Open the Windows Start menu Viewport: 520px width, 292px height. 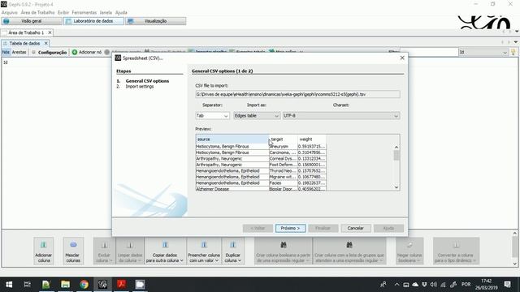pos(9,285)
